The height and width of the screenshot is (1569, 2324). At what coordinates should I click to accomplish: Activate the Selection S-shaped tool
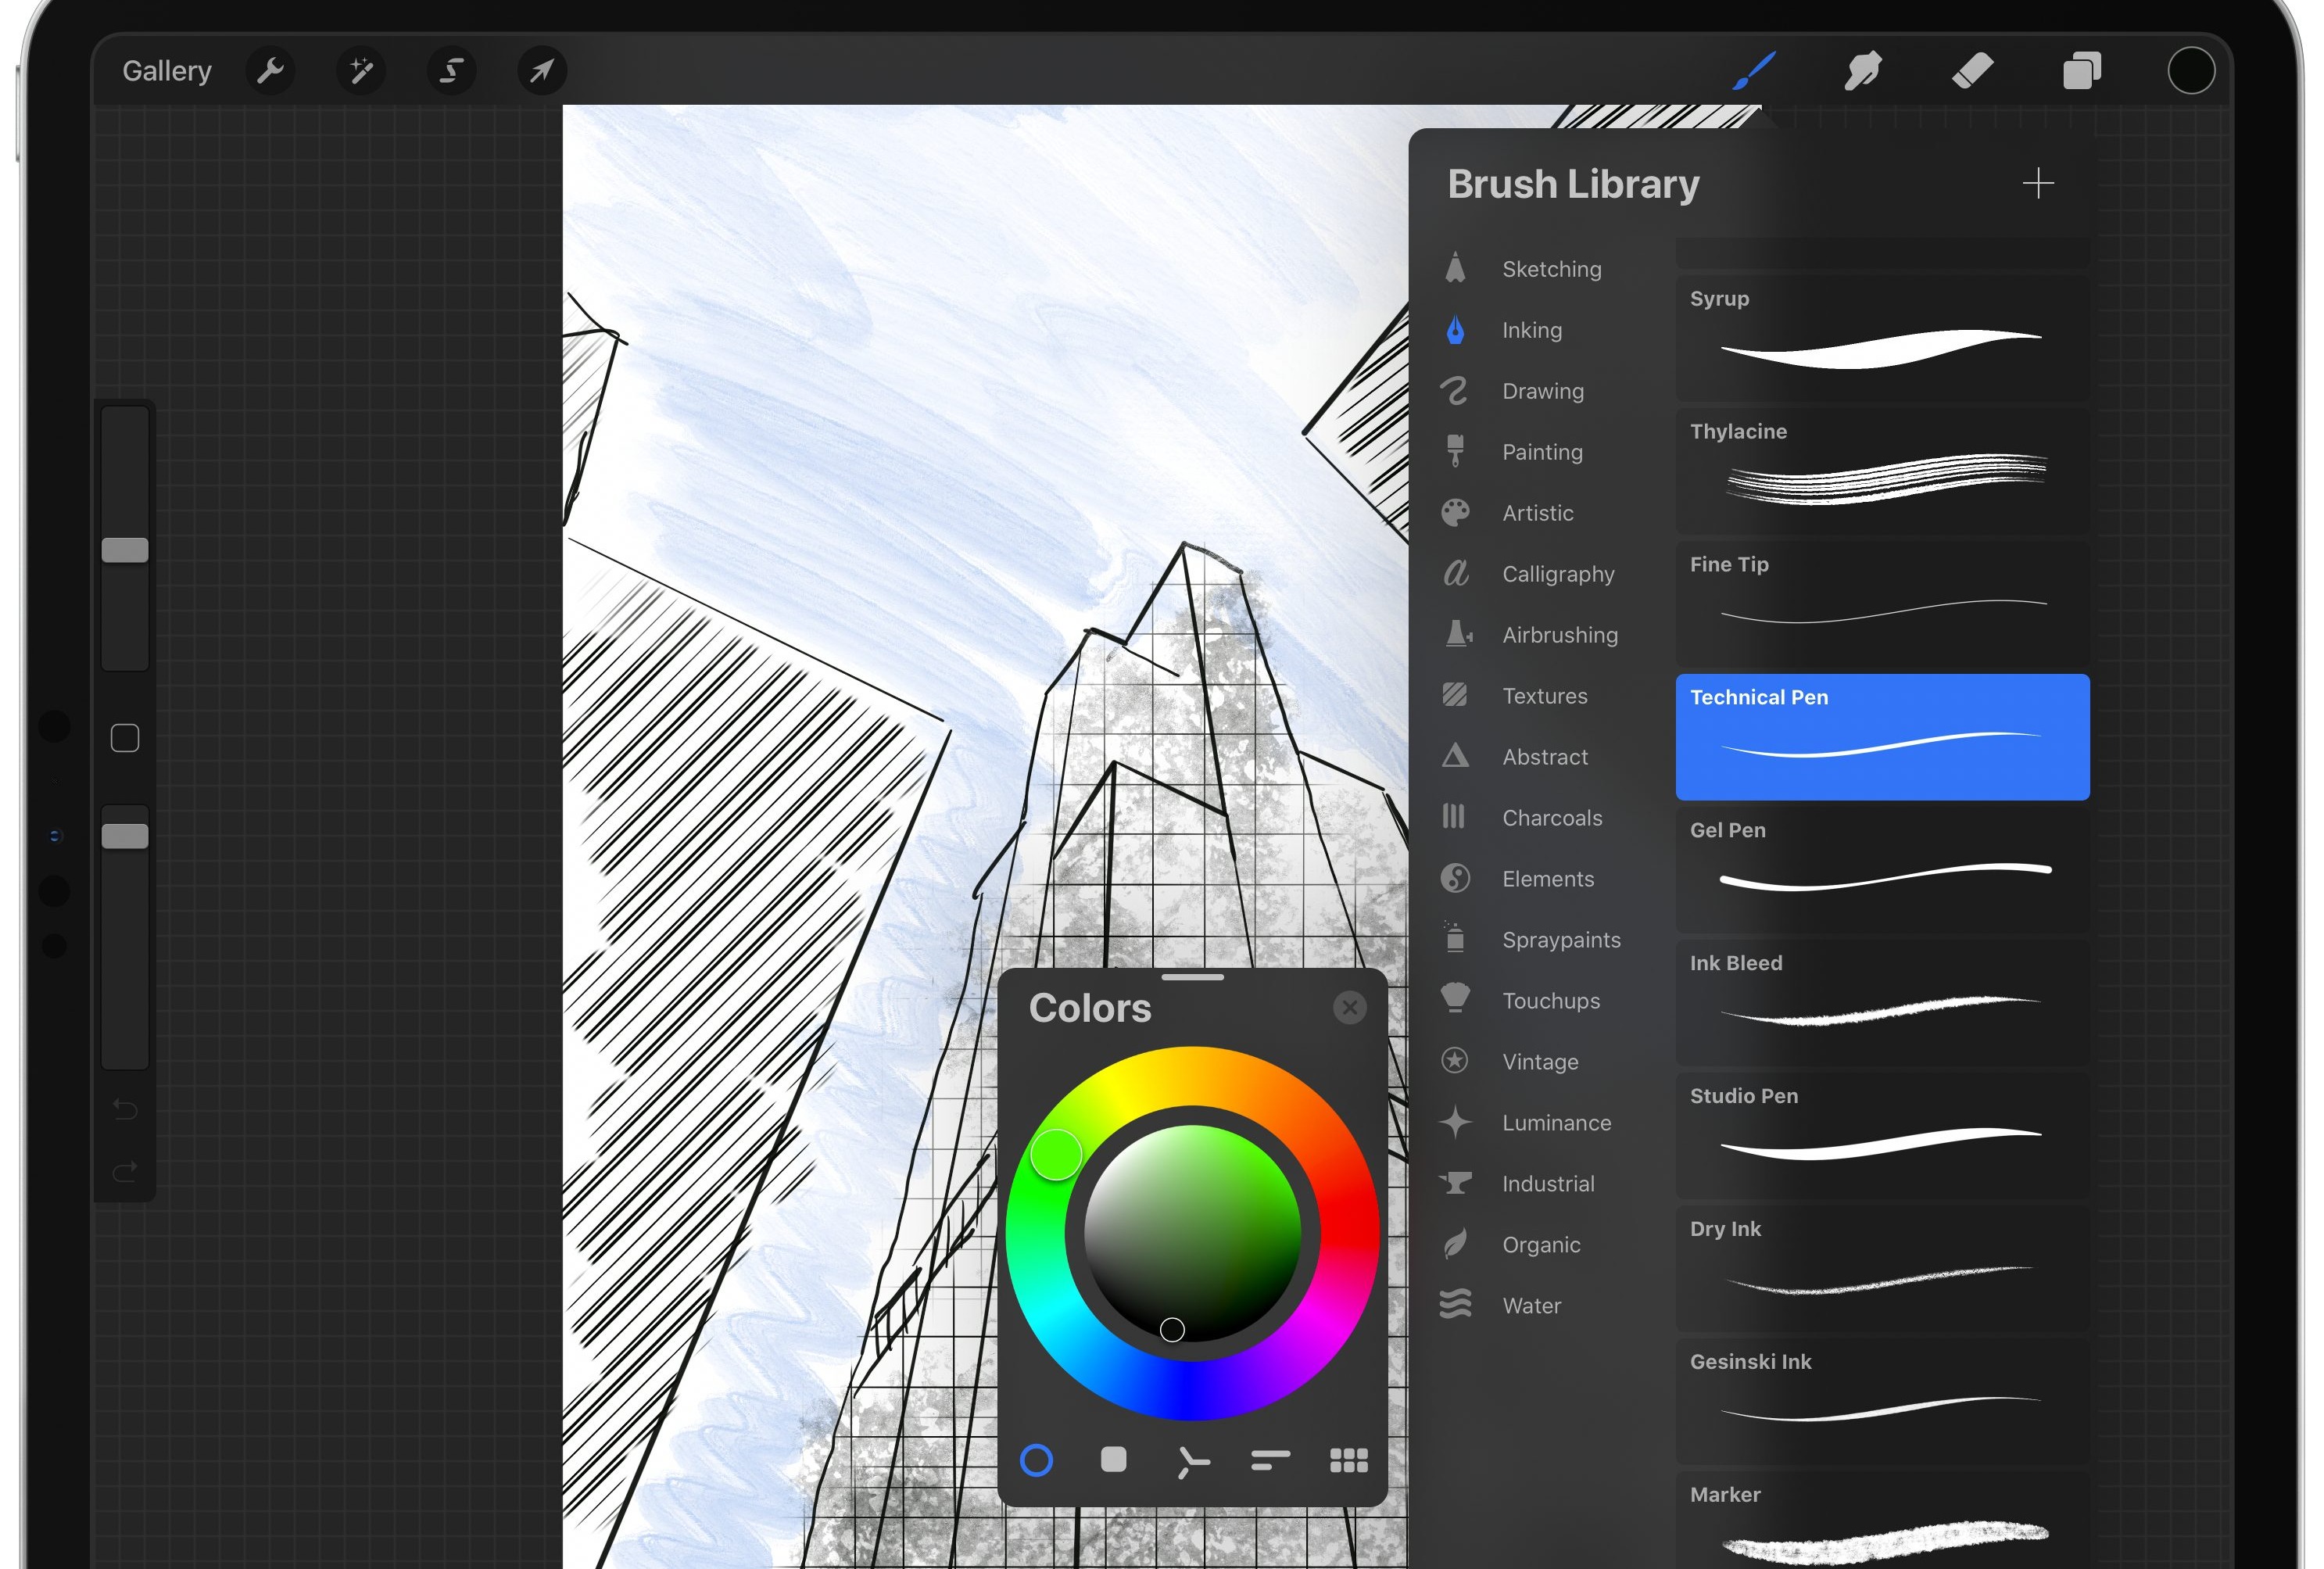pos(451,71)
